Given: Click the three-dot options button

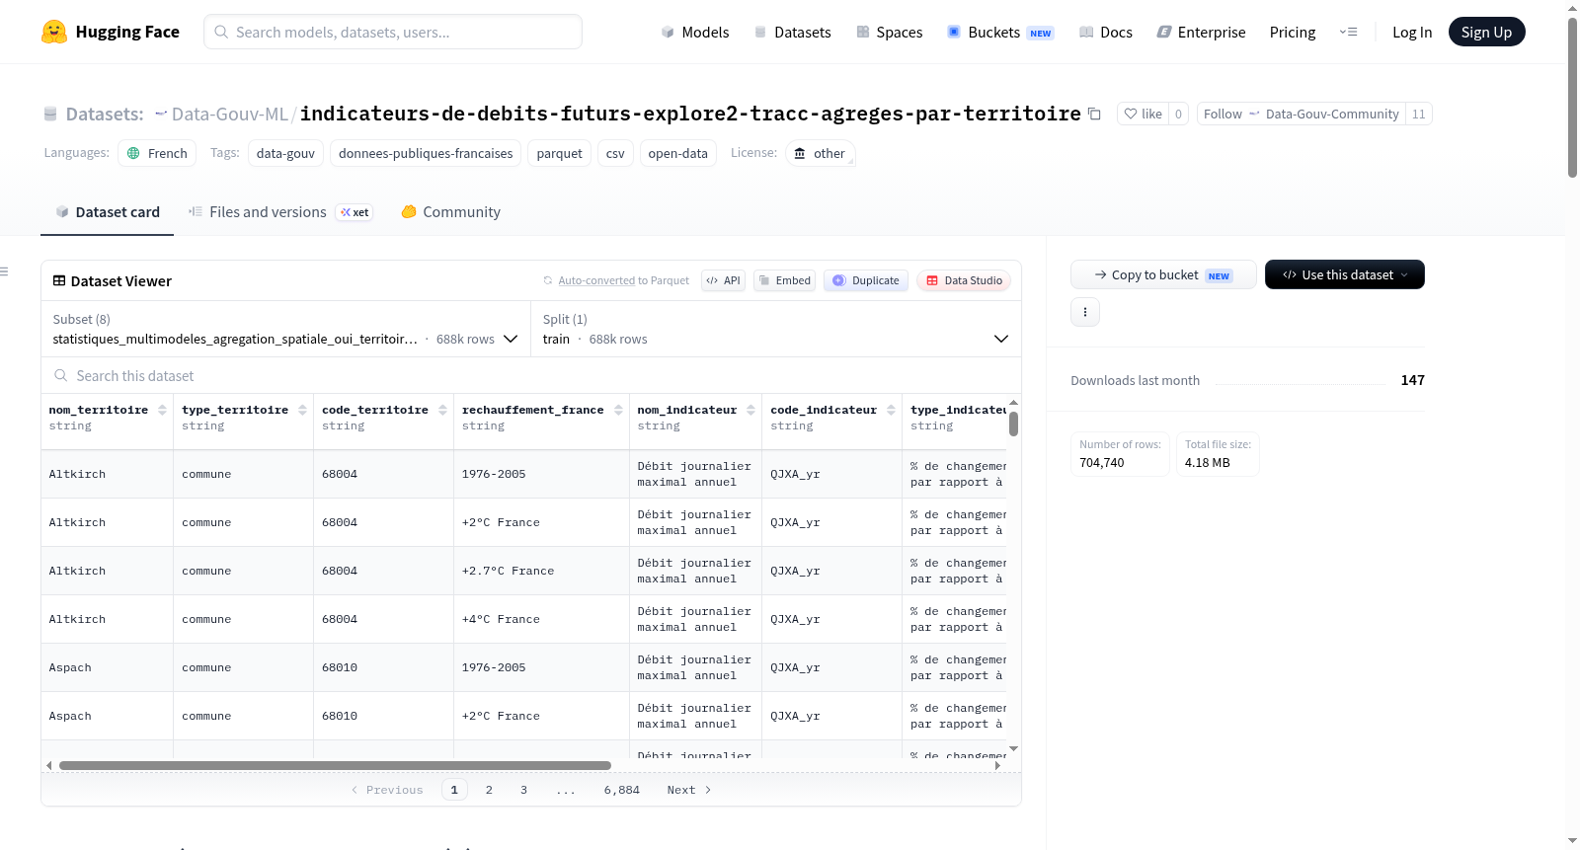Looking at the screenshot, I should [x=1085, y=312].
